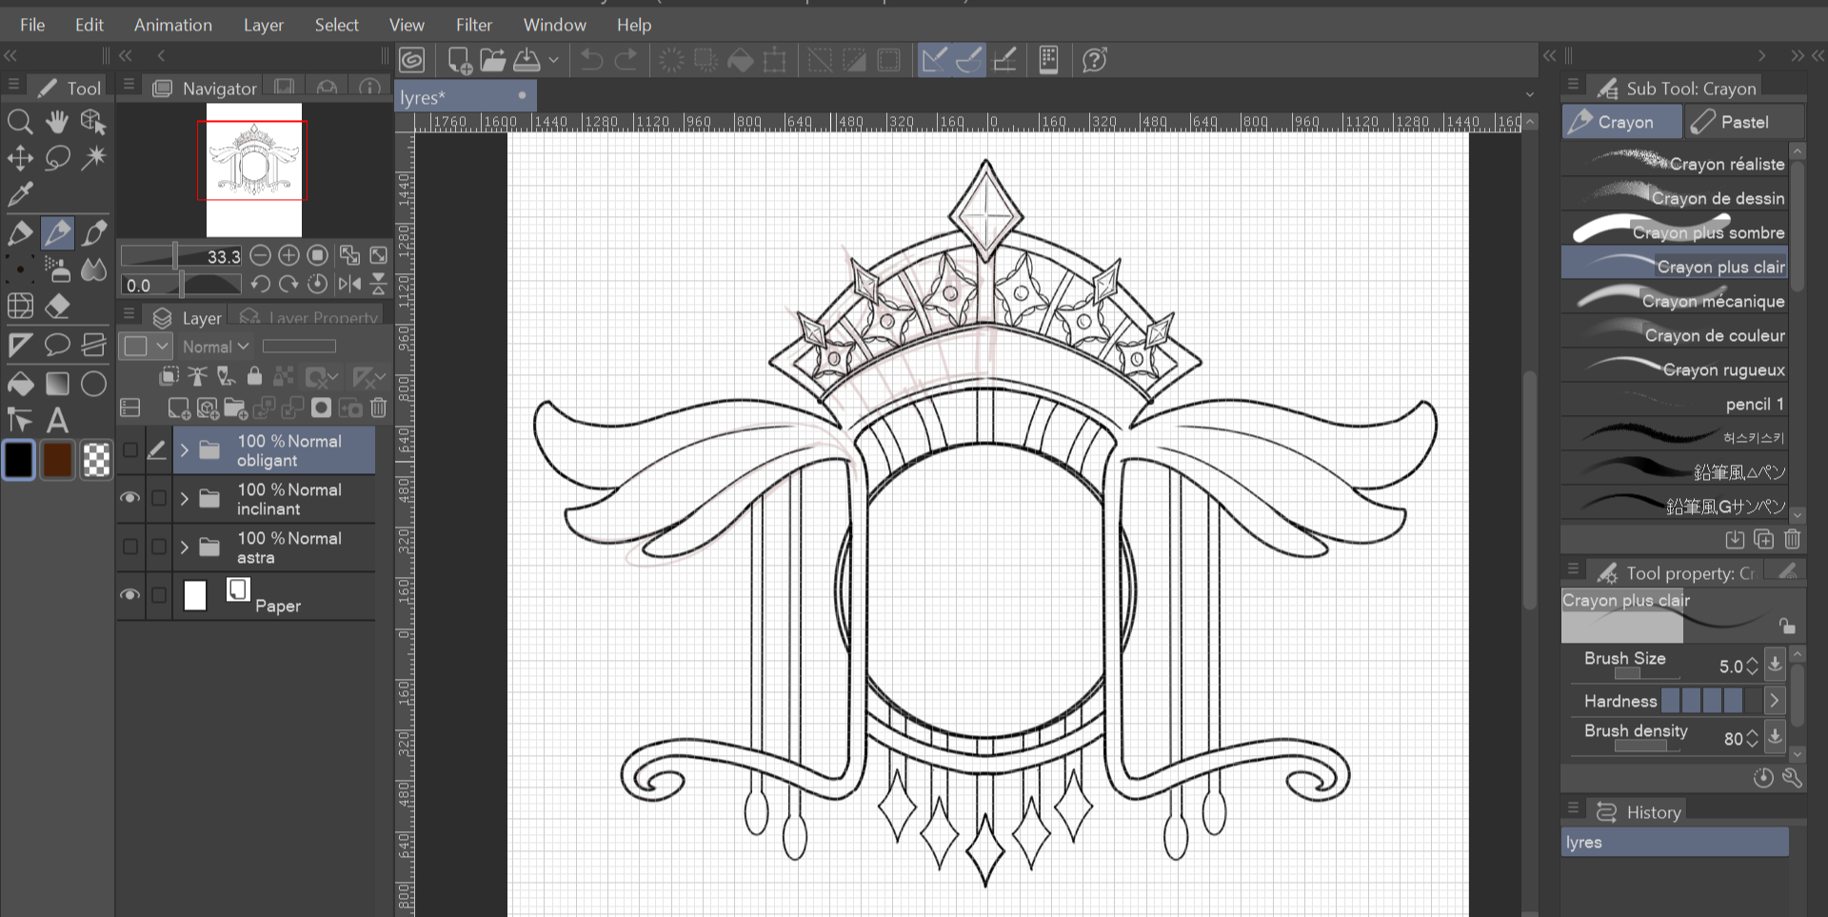
Task: Open the Filter menu
Action: [x=473, y=25]
